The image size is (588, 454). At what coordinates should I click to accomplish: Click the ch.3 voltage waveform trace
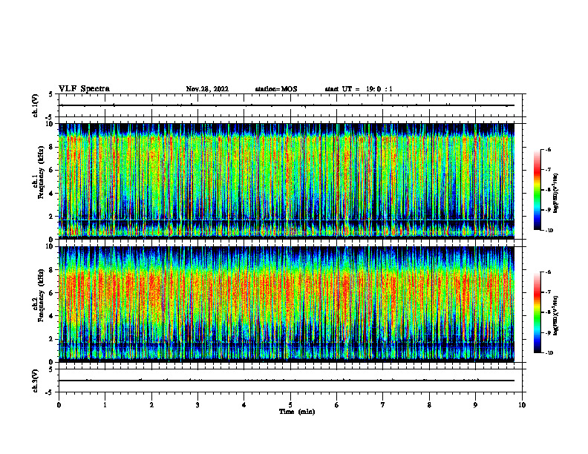click(x=287, y=381)
